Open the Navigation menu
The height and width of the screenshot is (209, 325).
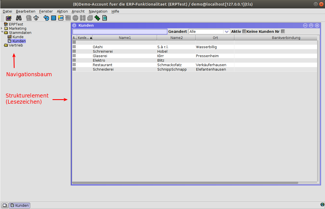pyautogui.click(x=98, y=11)
